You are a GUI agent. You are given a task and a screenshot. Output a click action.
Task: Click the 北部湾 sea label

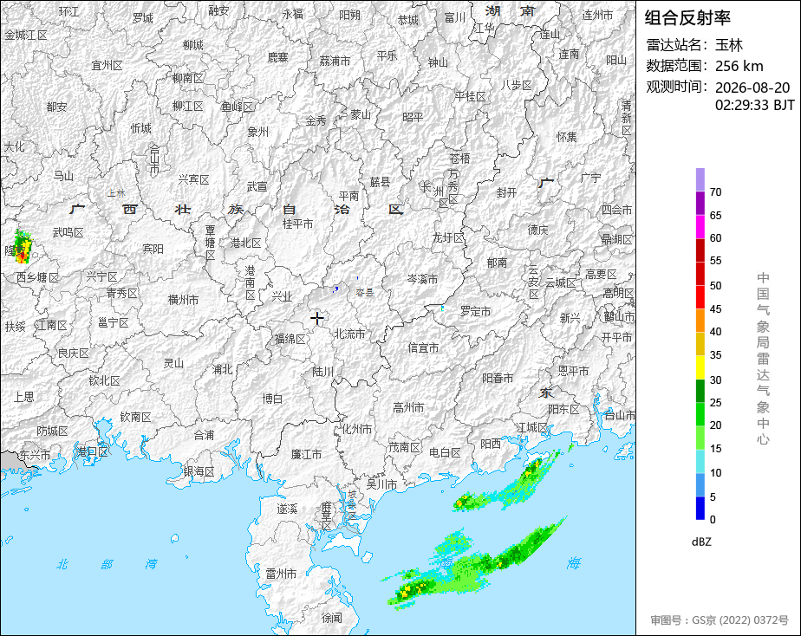click(107, 564)
